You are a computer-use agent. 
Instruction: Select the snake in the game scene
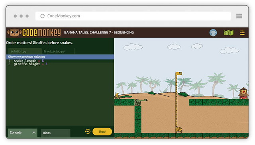141,102
